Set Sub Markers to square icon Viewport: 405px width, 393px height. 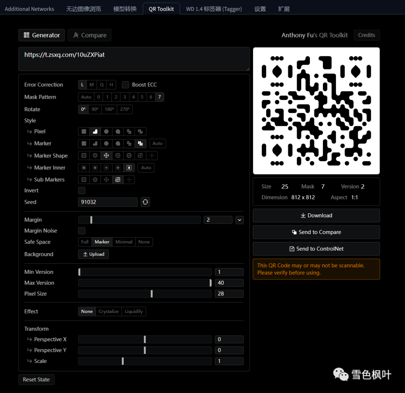pyautogui.click(x=84, y=180)
